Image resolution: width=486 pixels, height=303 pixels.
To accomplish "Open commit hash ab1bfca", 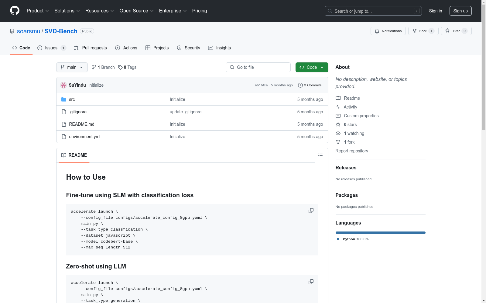I will [261, 85].
